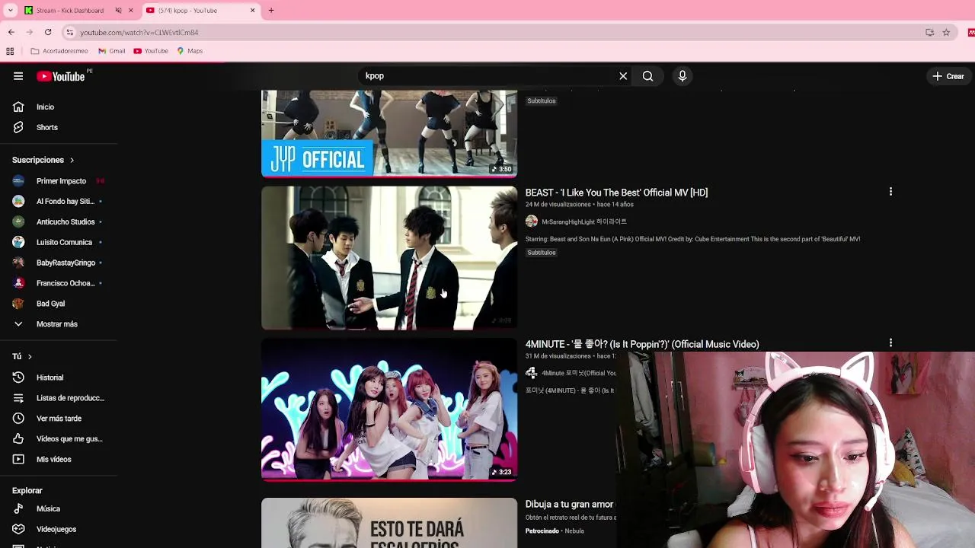This screenshot has height=548, width=975.
Task: Open 4MINUTE video options menu
Action: point(890,343)
